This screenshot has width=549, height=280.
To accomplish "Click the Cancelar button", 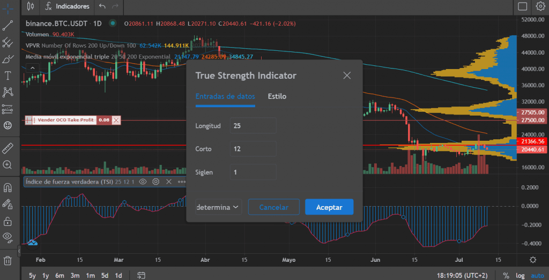I will [x=273, y=207].
